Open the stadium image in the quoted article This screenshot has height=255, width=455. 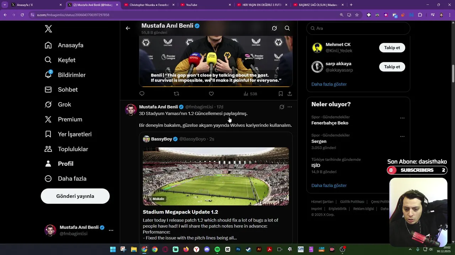(x=216, y=176)
